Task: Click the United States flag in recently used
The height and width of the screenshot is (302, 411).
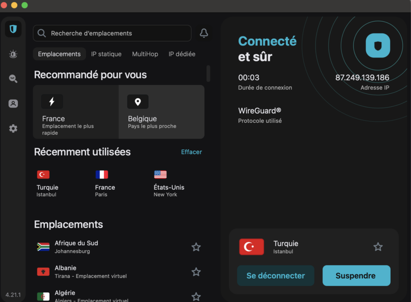Action: point(160,174)
